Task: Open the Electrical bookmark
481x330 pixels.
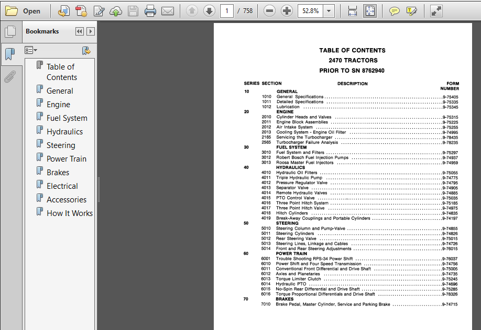Action: tap(62, 186)
